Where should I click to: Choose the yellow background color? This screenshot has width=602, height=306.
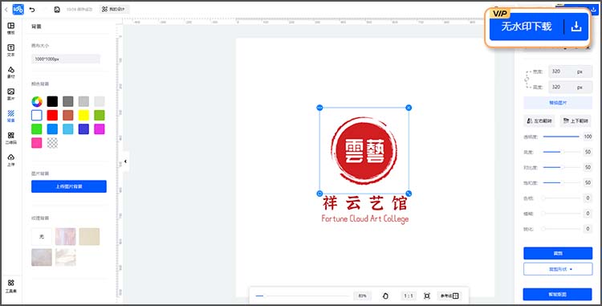point(83,115)
